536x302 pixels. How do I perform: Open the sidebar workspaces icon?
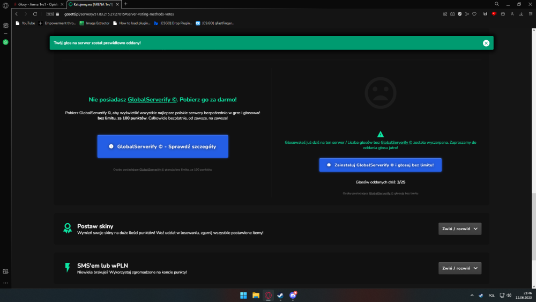5,26
